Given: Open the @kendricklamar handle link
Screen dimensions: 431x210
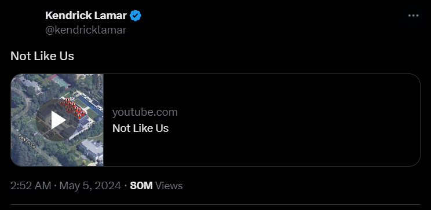Looking at the screenshot, I should [86, 30].
